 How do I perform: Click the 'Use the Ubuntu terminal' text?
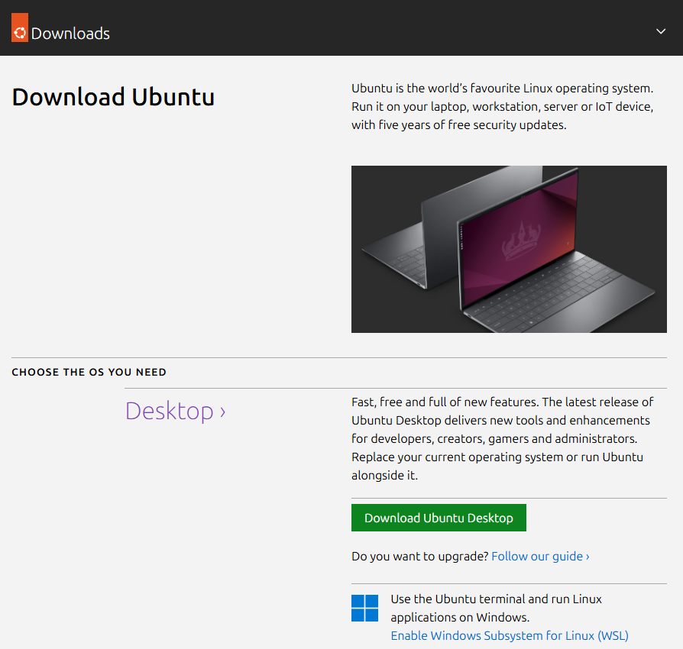click(x=496, y=608)
